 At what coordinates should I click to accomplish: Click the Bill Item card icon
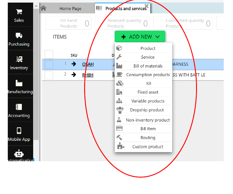[119, 128]
